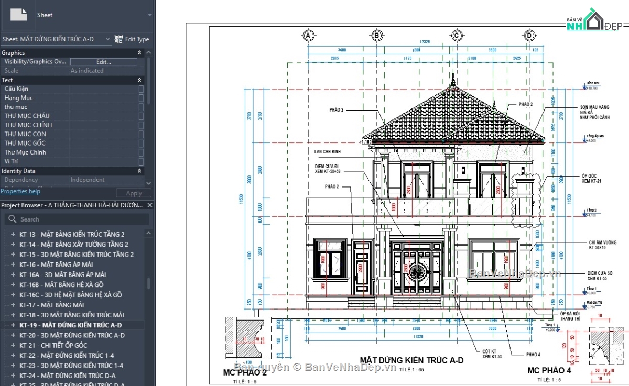Click the LAN CAN KÍNH annotation
The image size is (629, 386).
click(x=327, y=152)
